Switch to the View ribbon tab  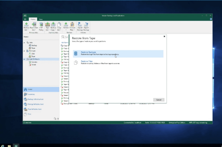(41, 19)
